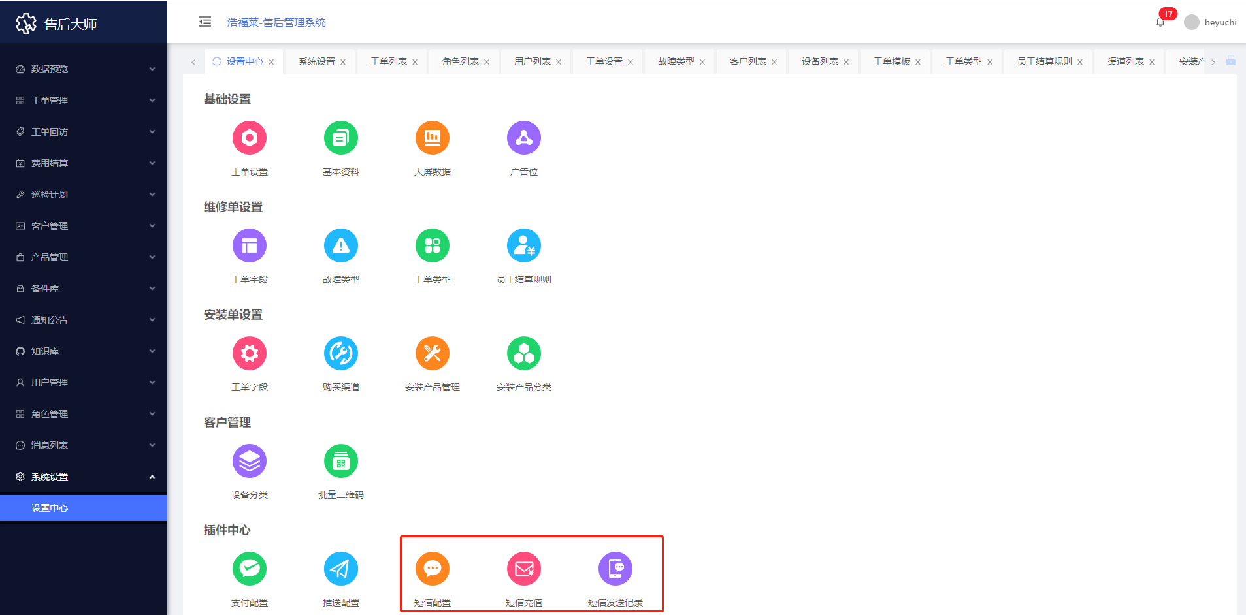This screenshot has width=1246, height=615.
Task: Switch to the 设备列表 tab
Action: point(819,61)
